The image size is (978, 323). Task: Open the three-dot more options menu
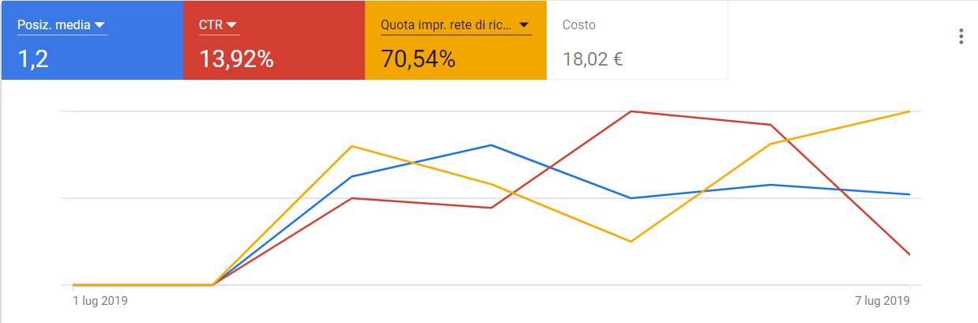pyautogui.click(x=961, y=37)
